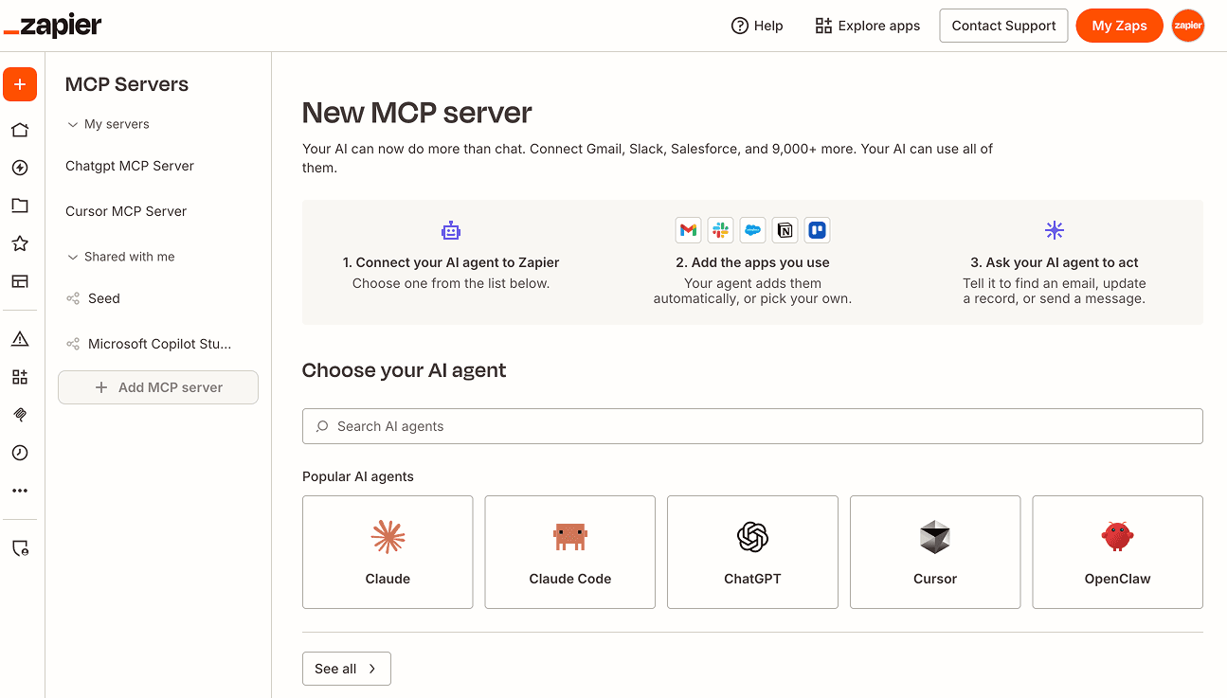This screenshot has height=698, width=1227.
Task: Open My Zaps
Action: (x=1119, y=26)
